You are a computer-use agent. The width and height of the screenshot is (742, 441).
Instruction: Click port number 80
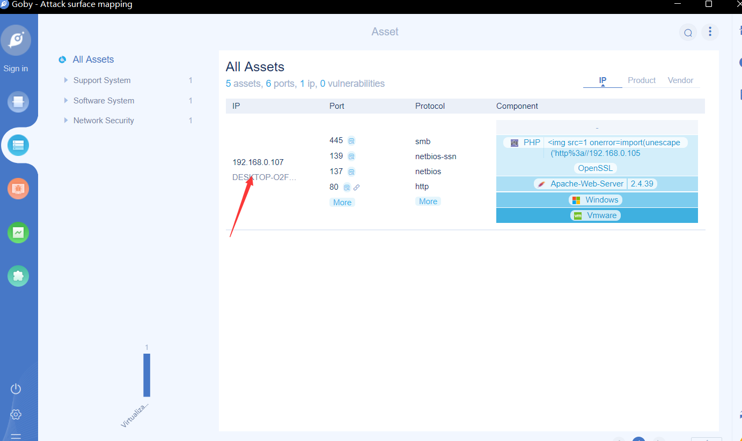334,187
